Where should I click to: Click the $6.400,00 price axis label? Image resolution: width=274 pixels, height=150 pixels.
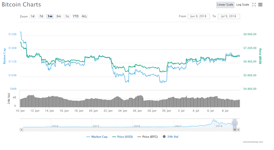tap(250, 61)
